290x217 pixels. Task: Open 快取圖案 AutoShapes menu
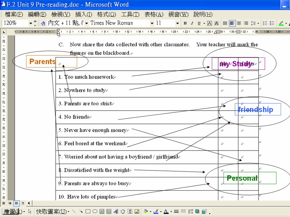point(53,212)
